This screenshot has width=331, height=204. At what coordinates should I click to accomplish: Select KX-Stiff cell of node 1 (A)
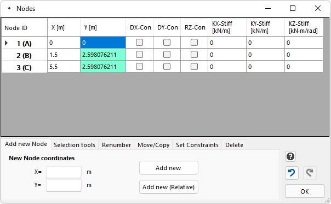click(227, 43)
